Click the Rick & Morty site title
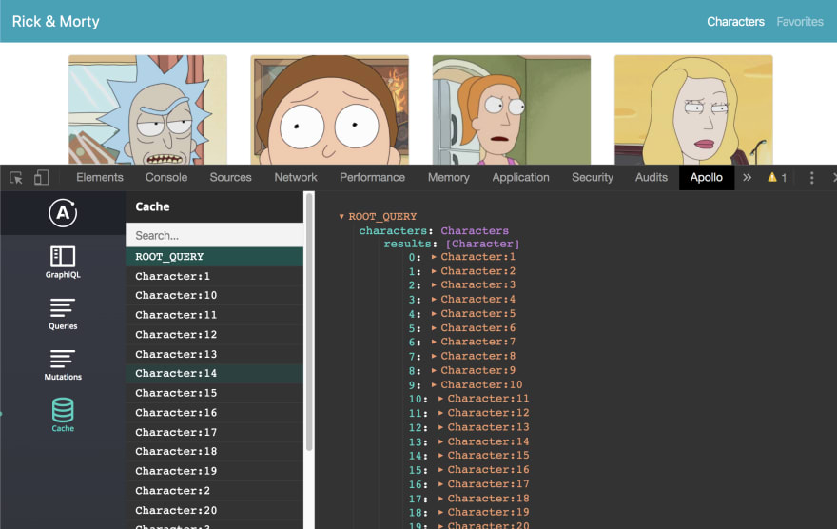 [x=55, y=21]
